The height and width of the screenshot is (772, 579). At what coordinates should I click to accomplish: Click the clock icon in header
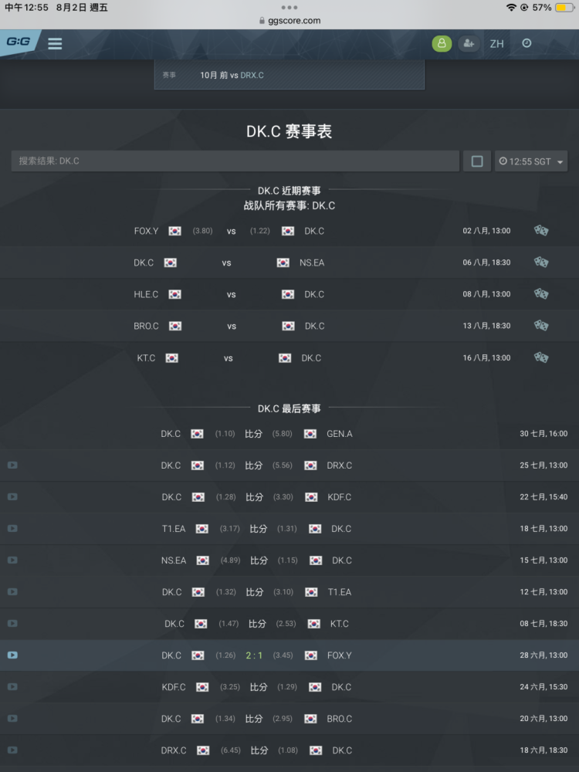527,43
